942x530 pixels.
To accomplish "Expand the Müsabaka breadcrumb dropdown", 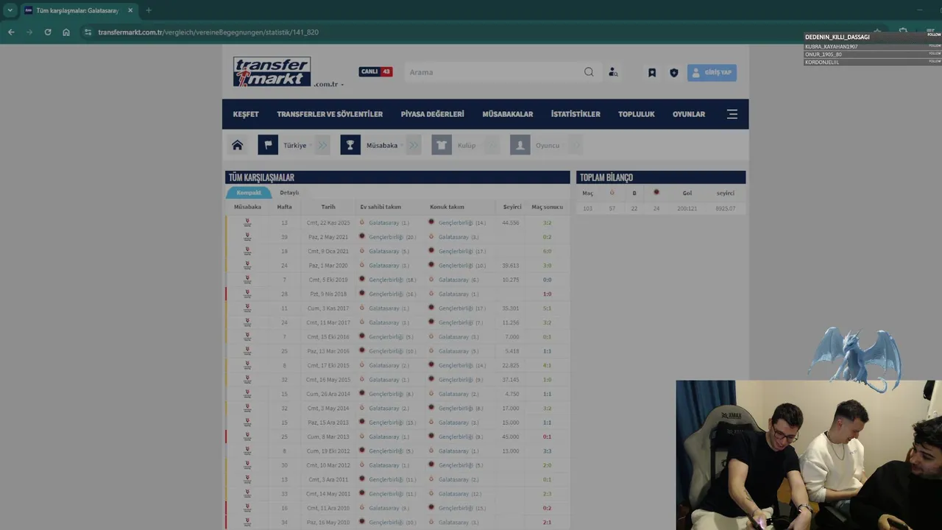I will click(401, 146).
